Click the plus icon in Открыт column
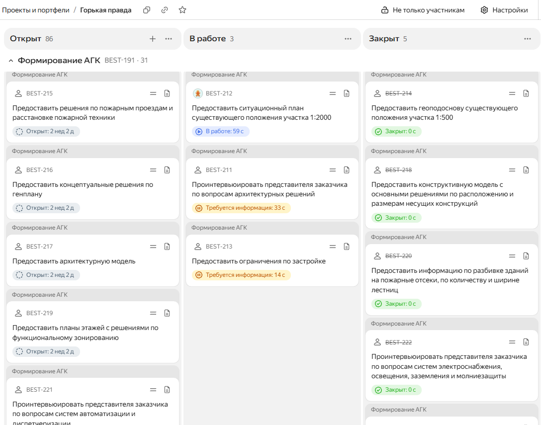The height and width of the screenshot is (425, 541). tap(153, 39)
